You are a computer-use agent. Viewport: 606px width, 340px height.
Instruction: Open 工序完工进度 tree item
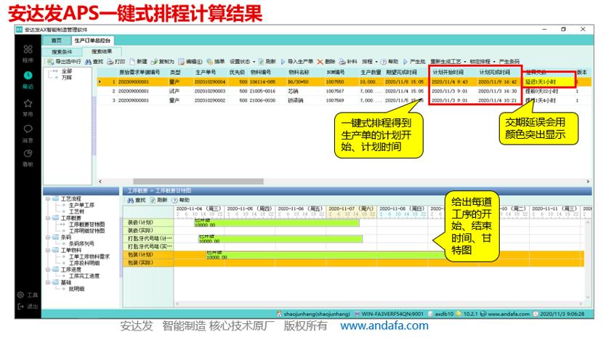[84, 276]
